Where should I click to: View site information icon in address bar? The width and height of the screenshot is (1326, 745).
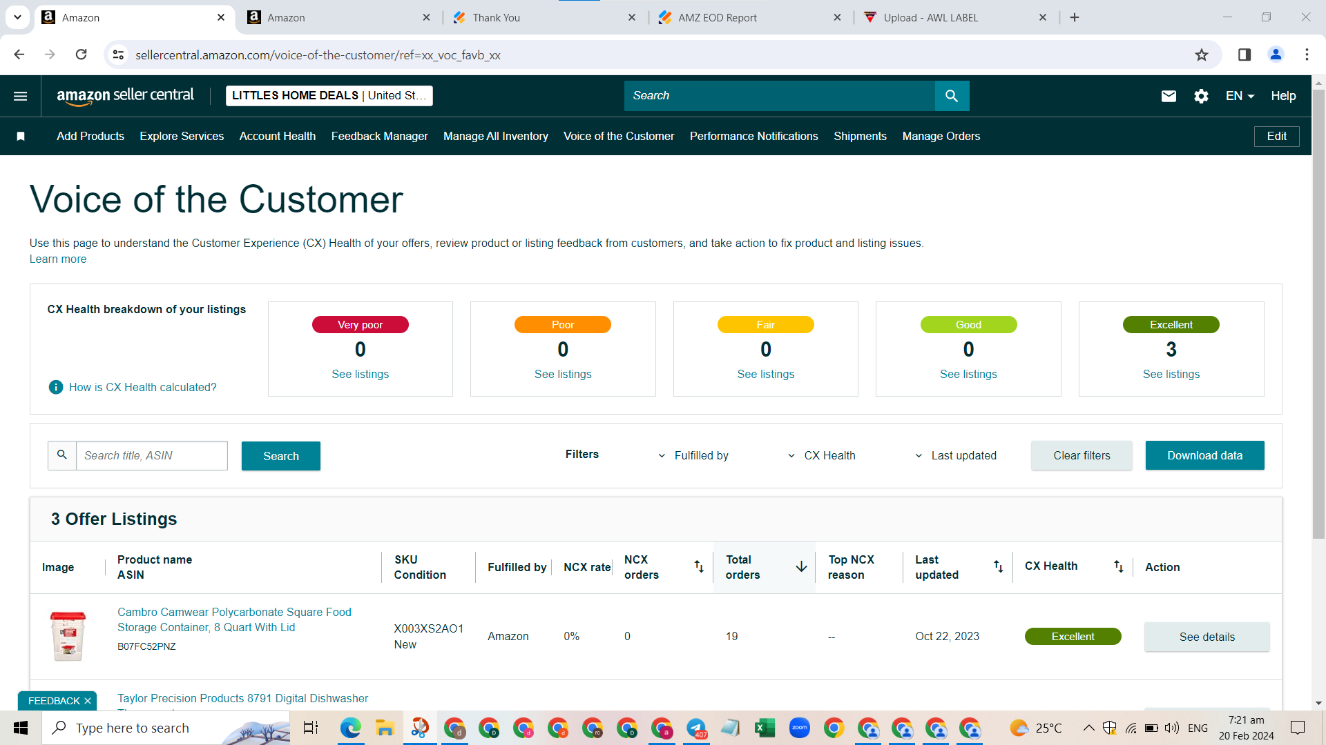118,54
